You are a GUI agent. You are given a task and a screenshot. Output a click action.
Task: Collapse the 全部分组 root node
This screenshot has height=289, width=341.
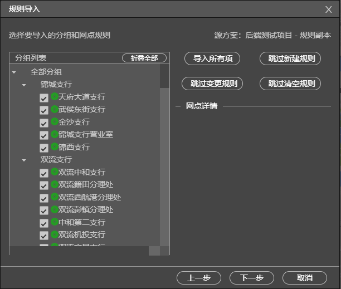tap(13, 72)
